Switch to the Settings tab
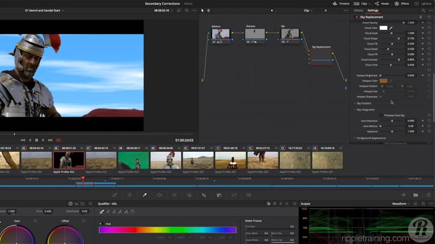Image resolution: width=435 pixels, height=244 pixels. [373, 10]
